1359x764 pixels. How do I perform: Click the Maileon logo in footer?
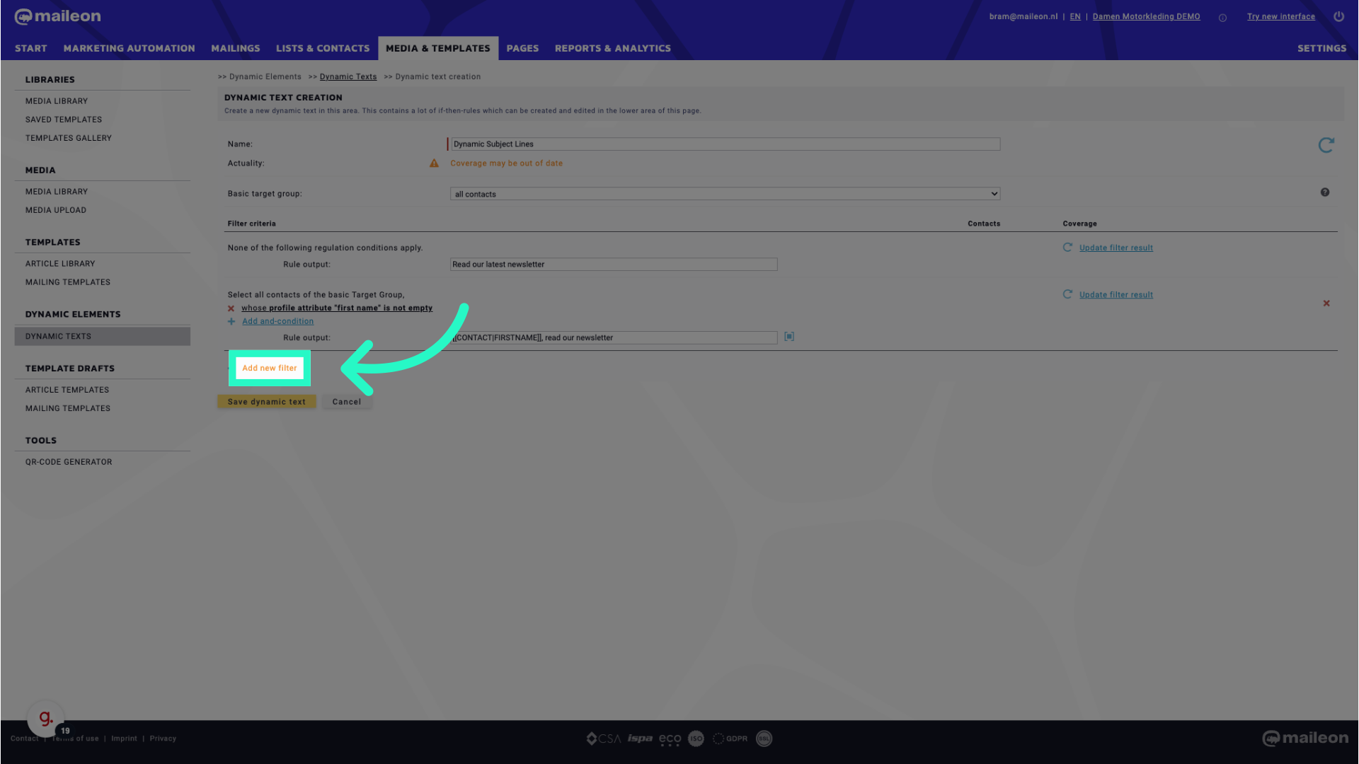1305,739
